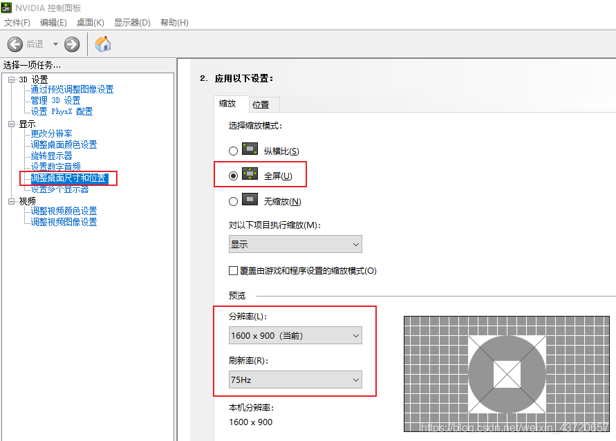
Task: Collapse the 3D 设置 tree node
Action: click(11, 79)
